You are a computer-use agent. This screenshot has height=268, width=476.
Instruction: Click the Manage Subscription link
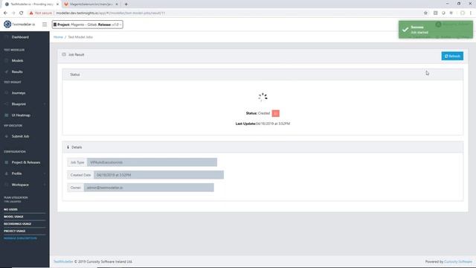pyautogui.click(x=20, y=238)
